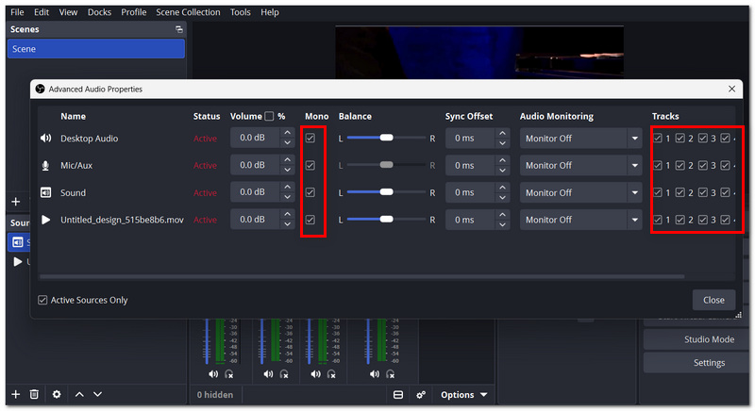Decrease Untitled_design_515be8b6.mov sync offset with down stepper

pyautogui.click(x=502, y=224)
